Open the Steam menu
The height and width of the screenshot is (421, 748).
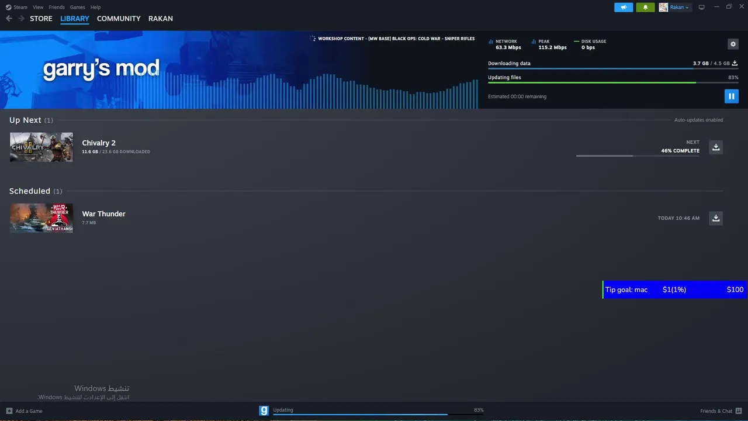20,7
